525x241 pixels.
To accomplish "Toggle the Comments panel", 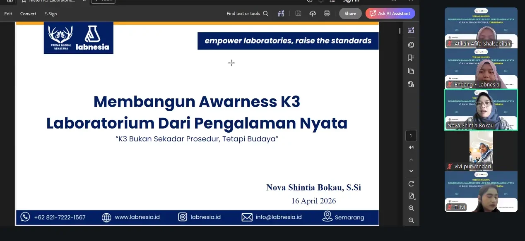I will [x=410, y=44].
